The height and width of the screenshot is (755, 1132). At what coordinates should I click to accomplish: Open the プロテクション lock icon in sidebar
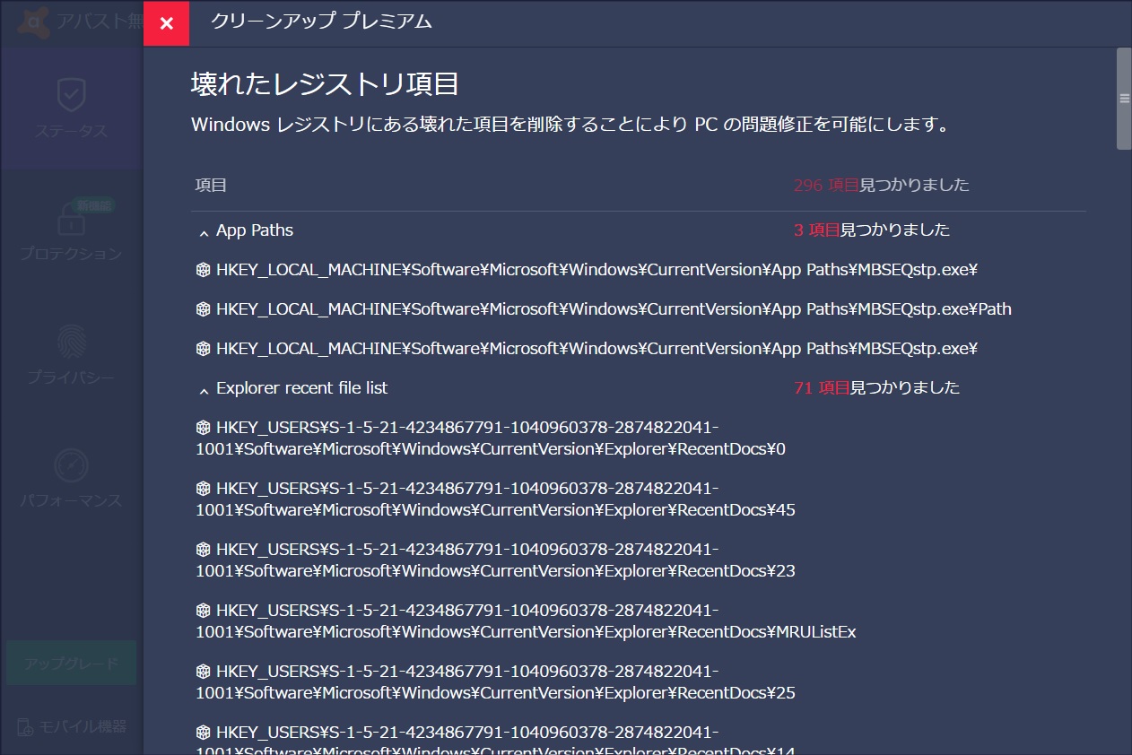(x=71, y=218)
